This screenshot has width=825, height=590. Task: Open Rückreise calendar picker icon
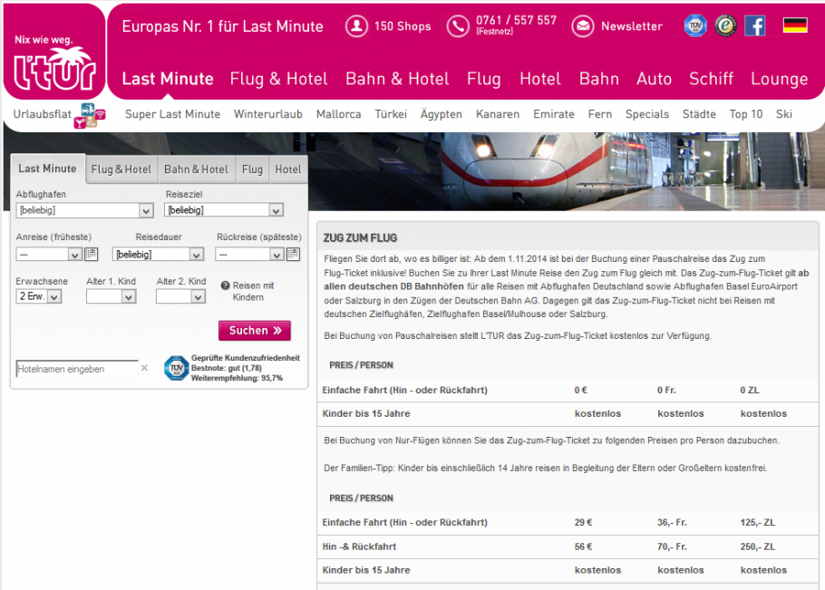pos(293,255)
